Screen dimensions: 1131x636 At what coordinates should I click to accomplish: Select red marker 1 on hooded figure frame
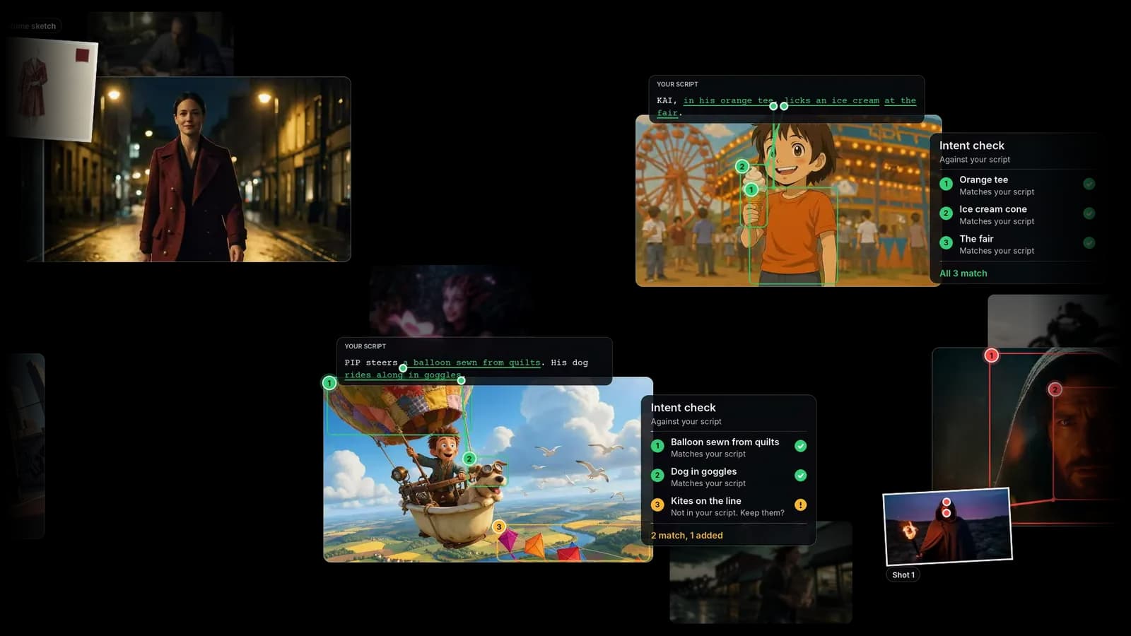click(x=991, y=355)
